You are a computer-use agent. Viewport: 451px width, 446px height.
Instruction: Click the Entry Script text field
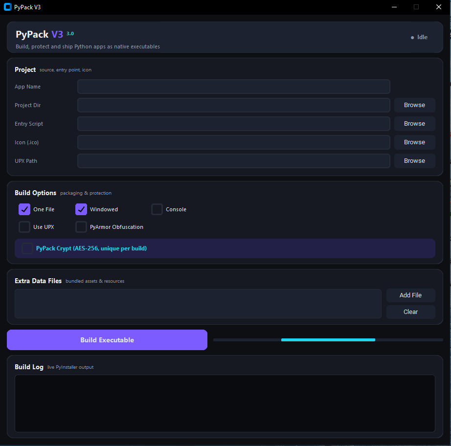[x=233, y=124]
